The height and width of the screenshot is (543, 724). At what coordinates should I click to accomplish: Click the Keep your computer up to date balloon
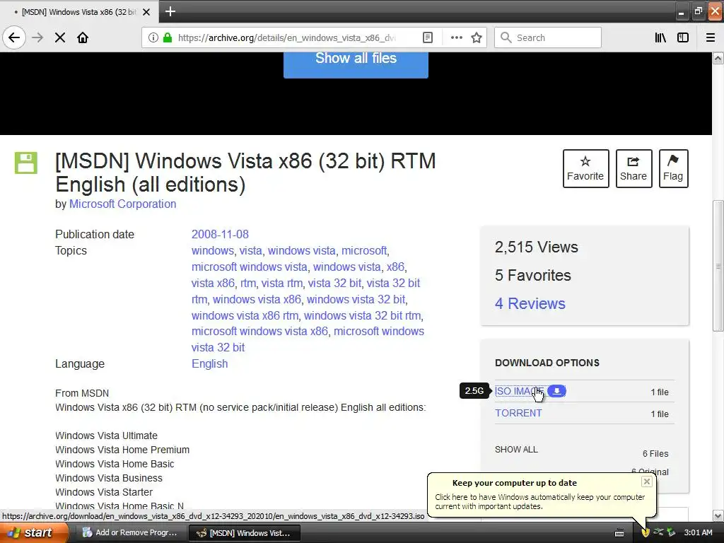pos(541,495)
